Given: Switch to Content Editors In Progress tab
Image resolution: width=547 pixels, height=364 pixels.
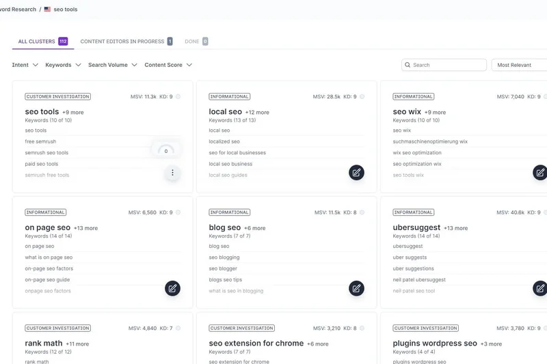Looking at the screenshot, I should (126, 42).
